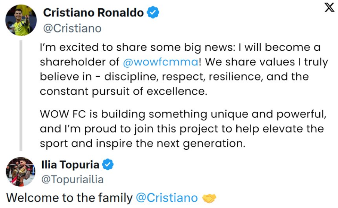The image size is (338, 208).
Task: Click the @Topuriailia handle
Action: pos(72,180)
